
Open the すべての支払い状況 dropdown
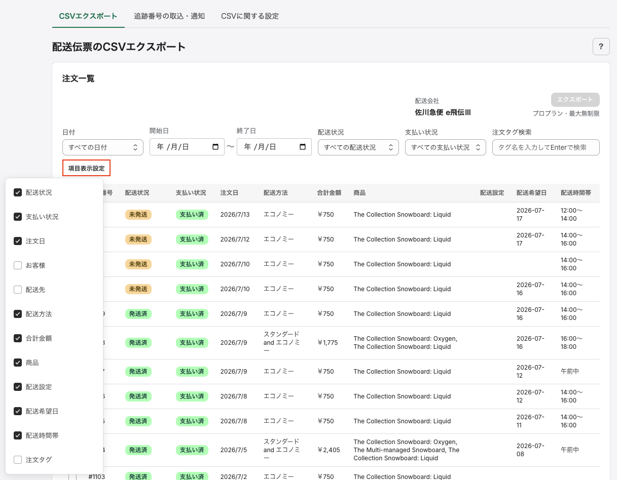pos(446,147)
